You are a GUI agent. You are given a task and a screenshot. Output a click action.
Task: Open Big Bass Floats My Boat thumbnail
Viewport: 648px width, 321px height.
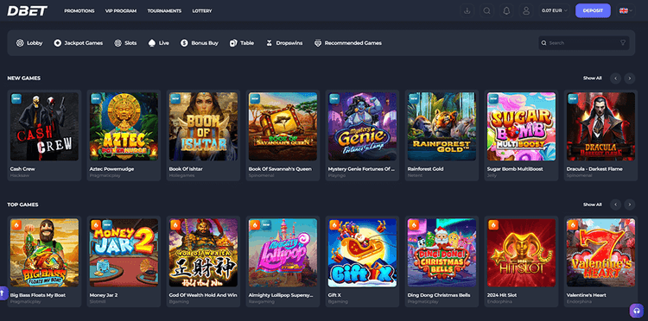44,253
